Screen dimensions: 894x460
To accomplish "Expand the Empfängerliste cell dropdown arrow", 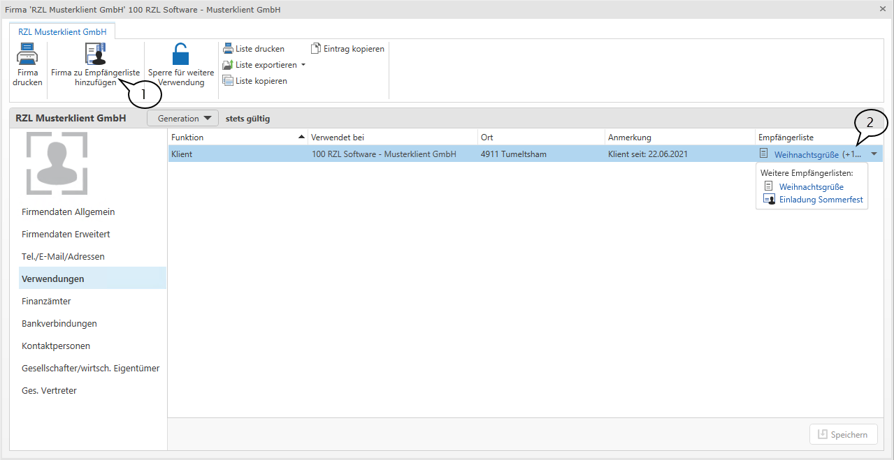I will [874, 154].
